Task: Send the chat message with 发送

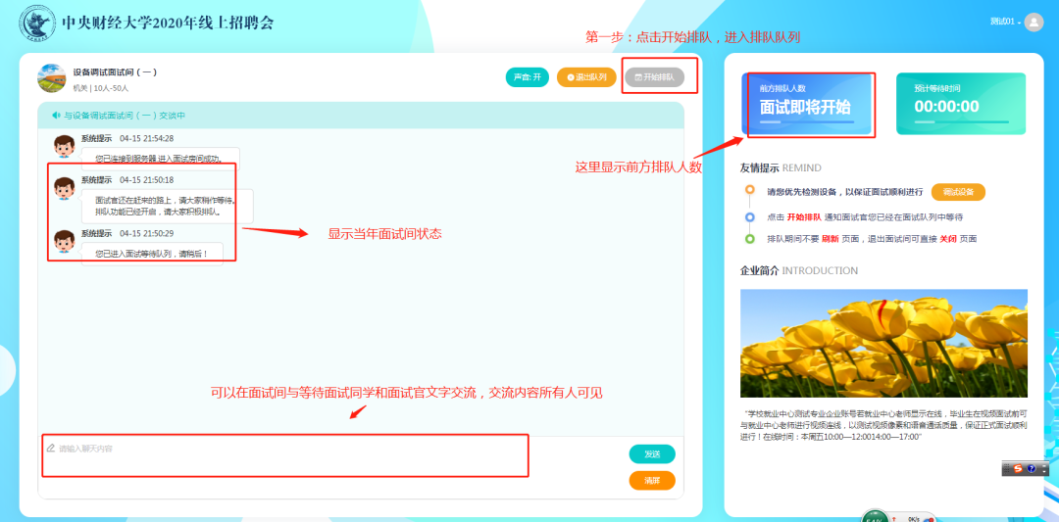Action: pyautogui.click(x=652, y=454)
